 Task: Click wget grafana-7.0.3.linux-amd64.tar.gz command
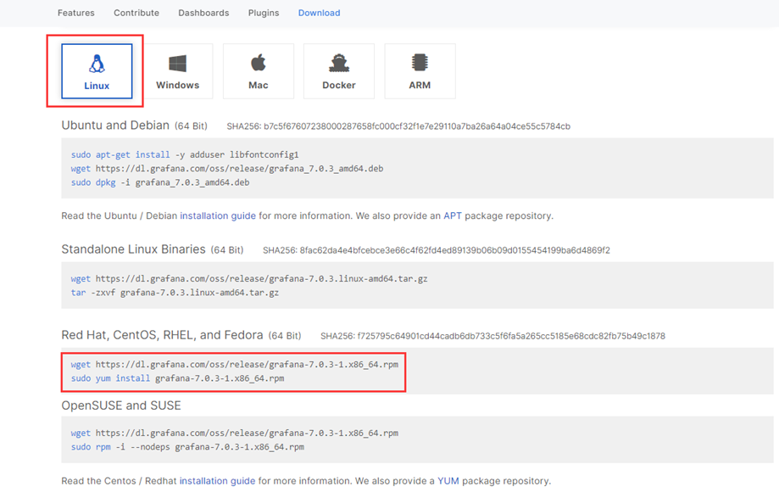click(x=249, y=279)
